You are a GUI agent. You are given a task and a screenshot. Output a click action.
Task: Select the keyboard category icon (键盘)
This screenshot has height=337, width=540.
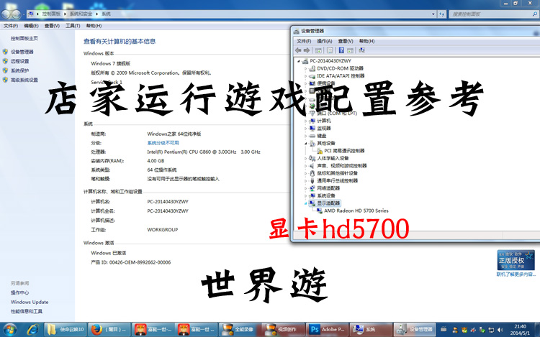tap(312, 136)
